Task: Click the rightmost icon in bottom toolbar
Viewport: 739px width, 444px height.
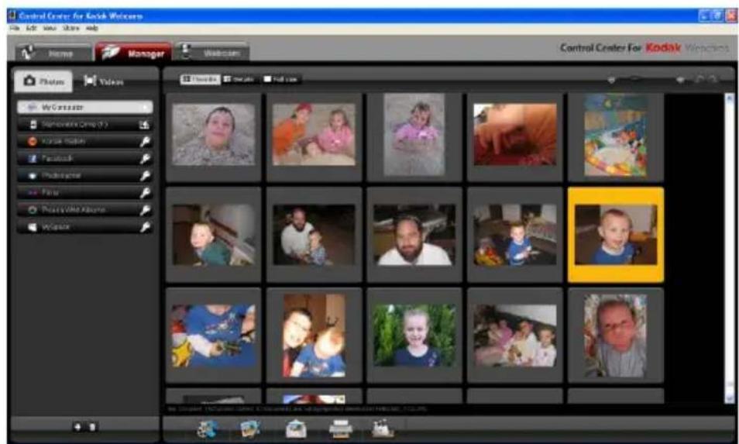Action: pyautogui.click(x=382, y=429)
